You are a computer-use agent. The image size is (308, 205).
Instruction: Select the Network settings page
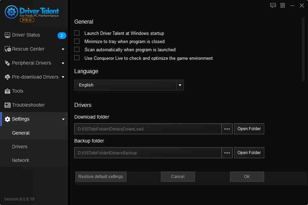point(21,160)
